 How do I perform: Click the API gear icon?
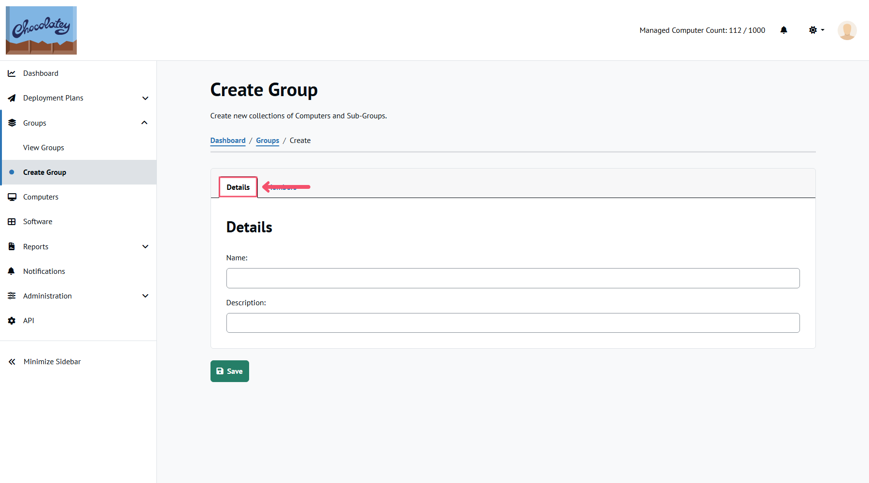12,321
